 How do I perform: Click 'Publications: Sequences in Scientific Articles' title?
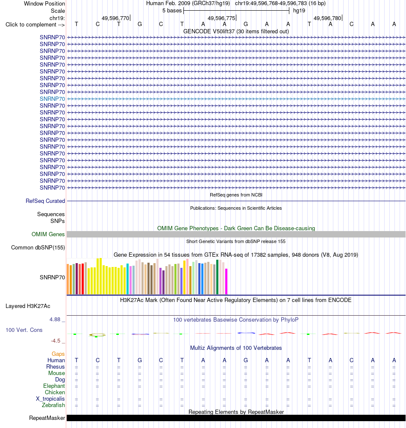236,208
